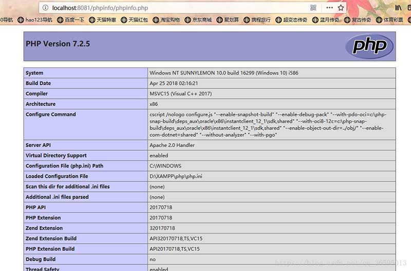Click the cscript /nologo configure.js command text

[268, 124]
